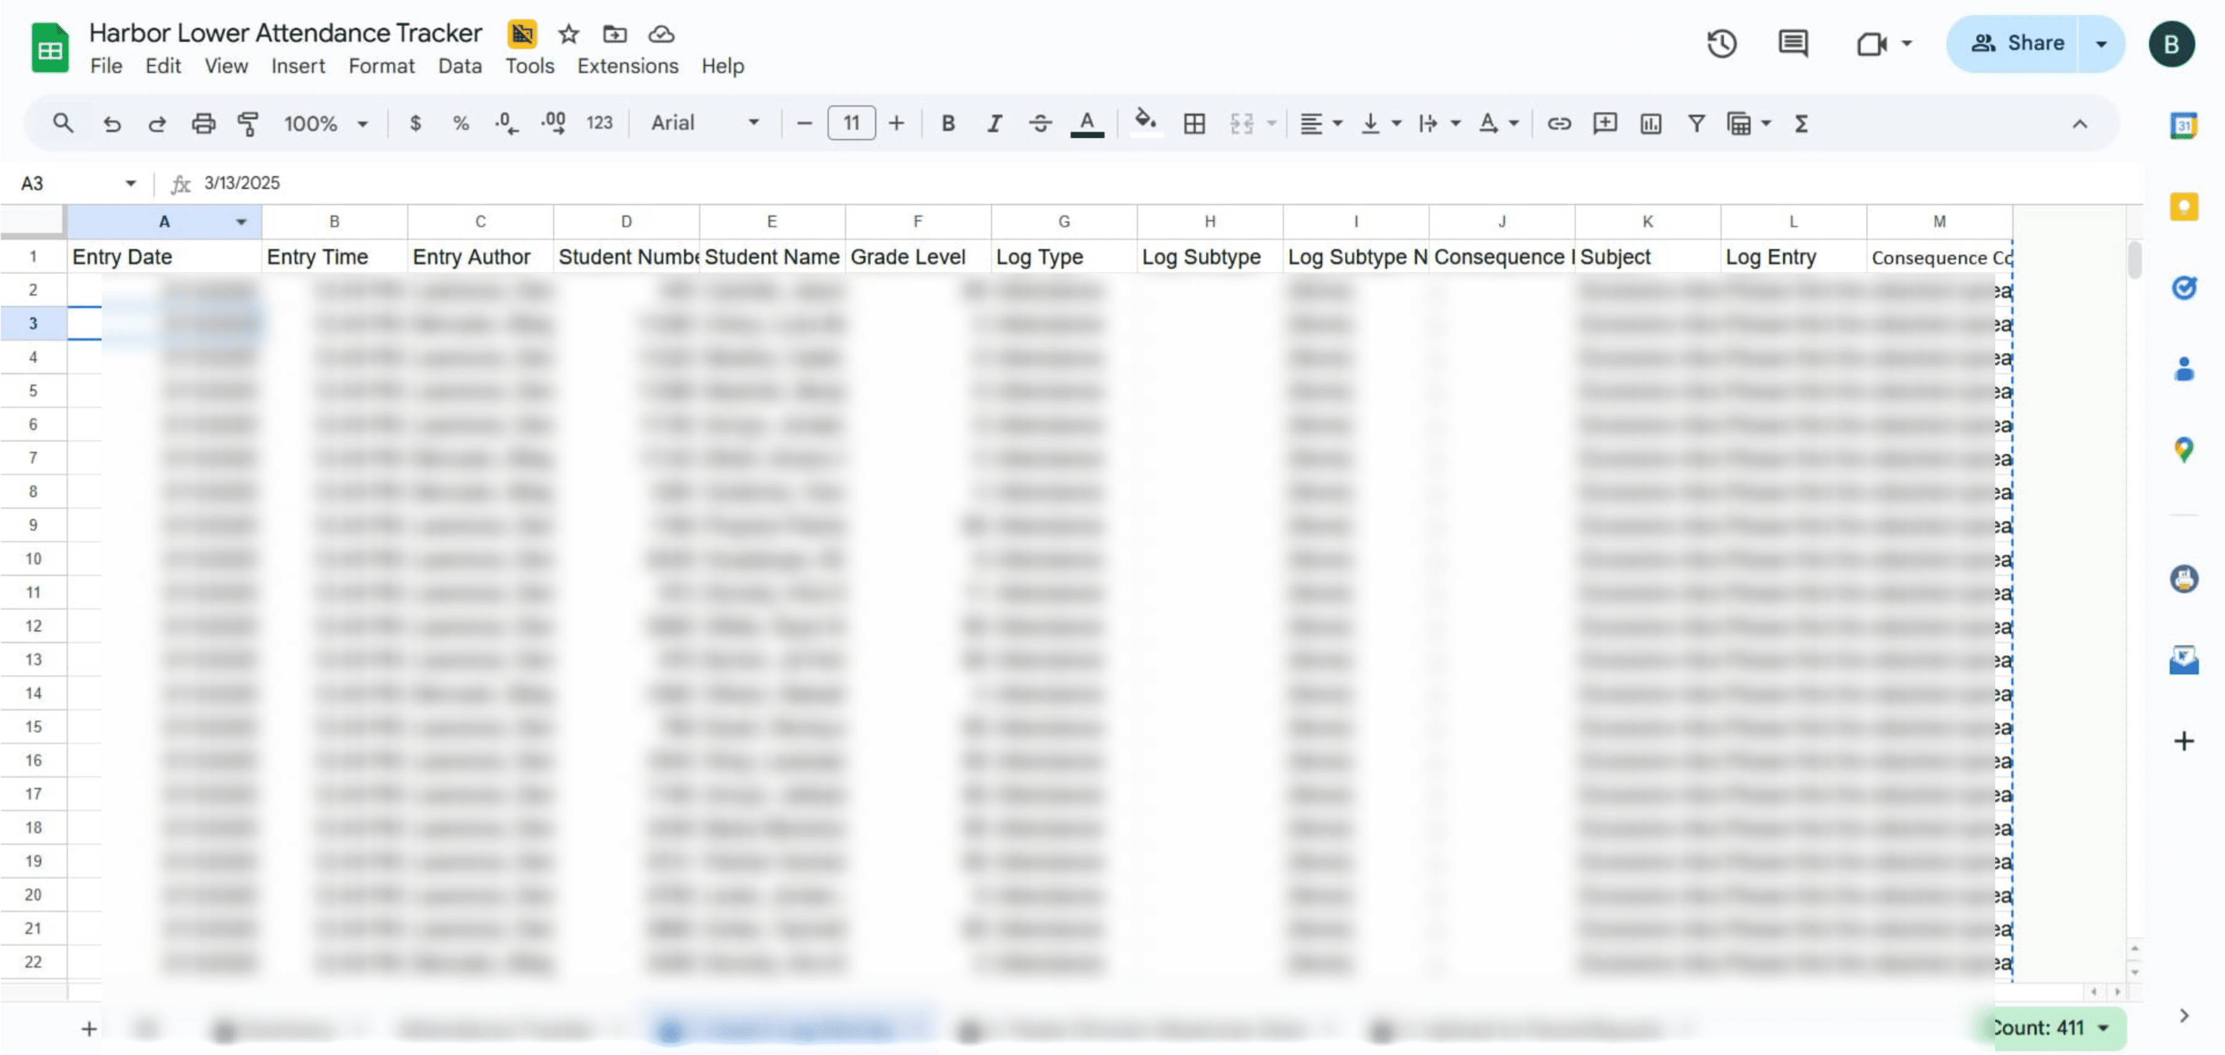Screen dimensions: 2225x1055
Task: Open the Extensions menu
Action: [x=628, y=66]
